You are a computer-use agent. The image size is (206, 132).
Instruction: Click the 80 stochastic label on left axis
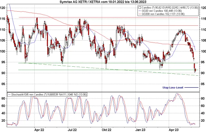coord(3,99)
